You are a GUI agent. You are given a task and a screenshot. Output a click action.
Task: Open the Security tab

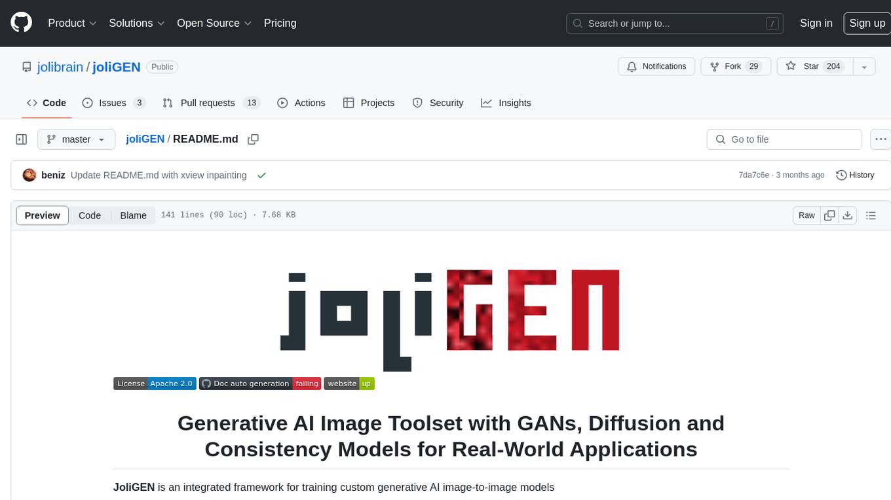point(438,103)
